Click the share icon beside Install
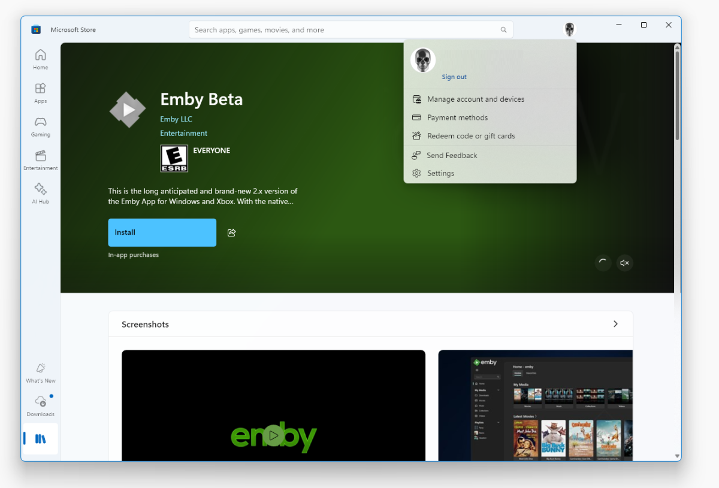 pyautogui.click(x=232, y=232)
